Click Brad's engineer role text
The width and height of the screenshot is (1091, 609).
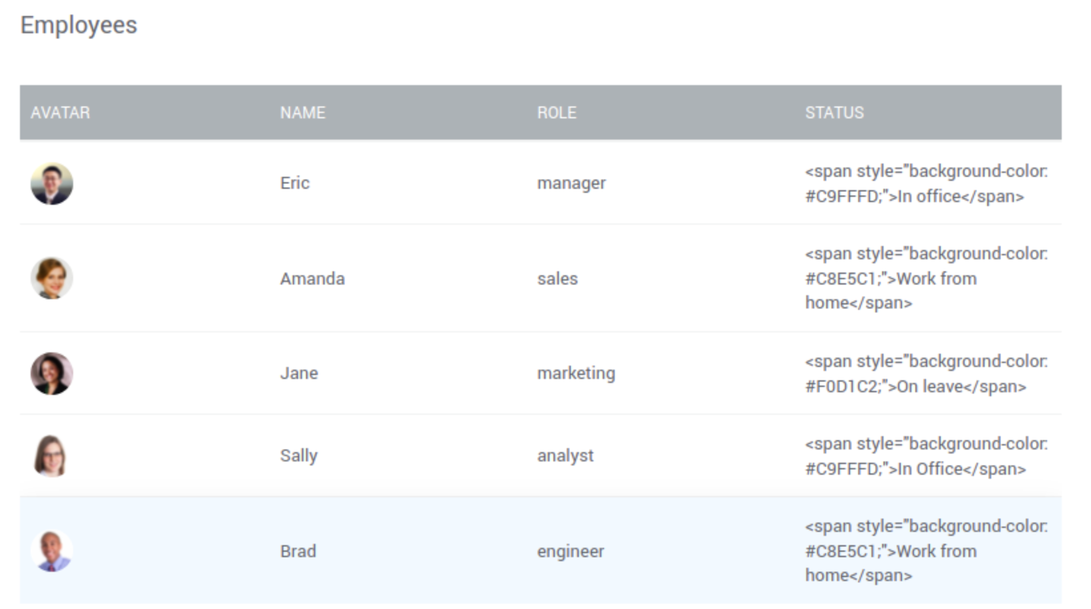(570, 550)
